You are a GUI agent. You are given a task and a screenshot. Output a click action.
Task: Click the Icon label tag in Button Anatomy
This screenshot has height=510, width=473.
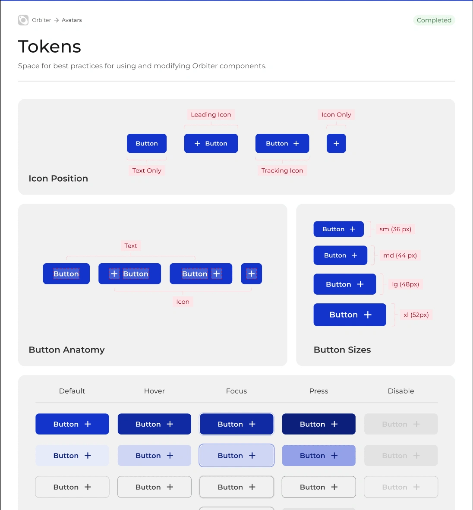pos(183,302)
